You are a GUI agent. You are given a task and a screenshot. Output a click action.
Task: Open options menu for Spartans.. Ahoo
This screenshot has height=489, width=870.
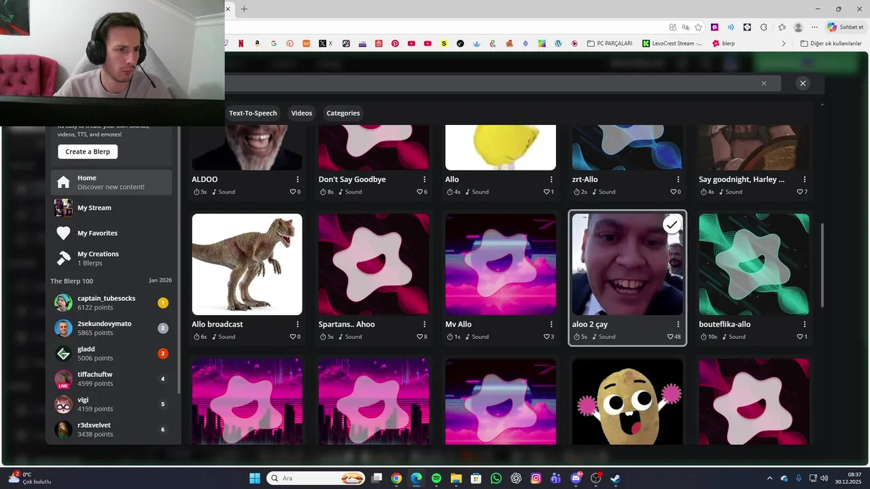(x=424, y=324)
